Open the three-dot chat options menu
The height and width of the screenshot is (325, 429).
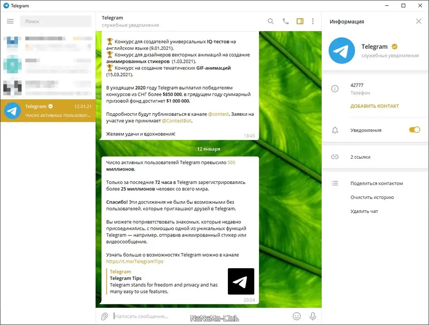pos(313,21)
